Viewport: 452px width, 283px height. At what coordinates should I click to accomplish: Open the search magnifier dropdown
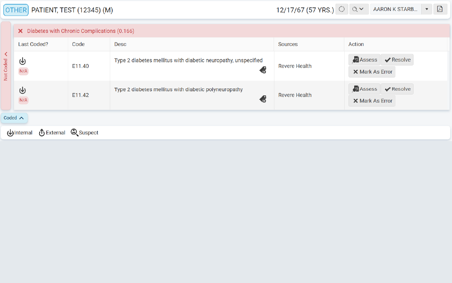tap(358, 9)
